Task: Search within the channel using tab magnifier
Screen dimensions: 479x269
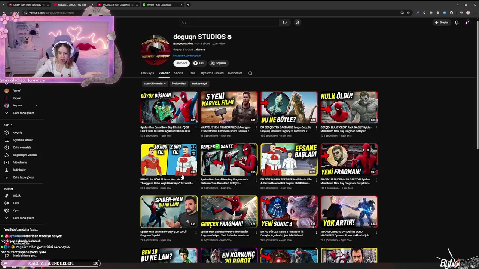Action: click(250, 73)
